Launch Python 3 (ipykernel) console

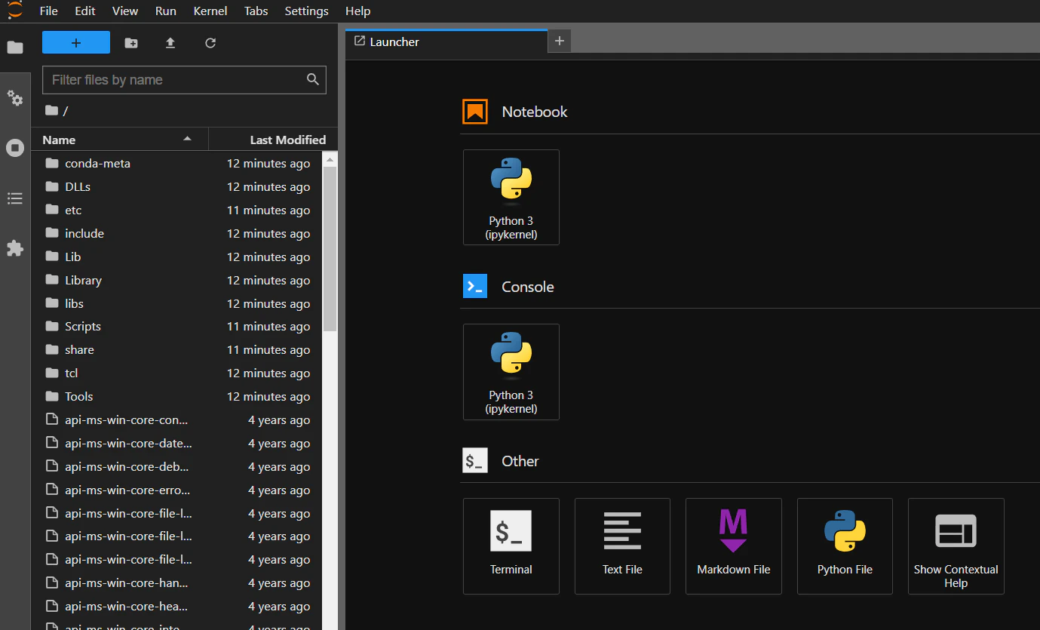511,371
